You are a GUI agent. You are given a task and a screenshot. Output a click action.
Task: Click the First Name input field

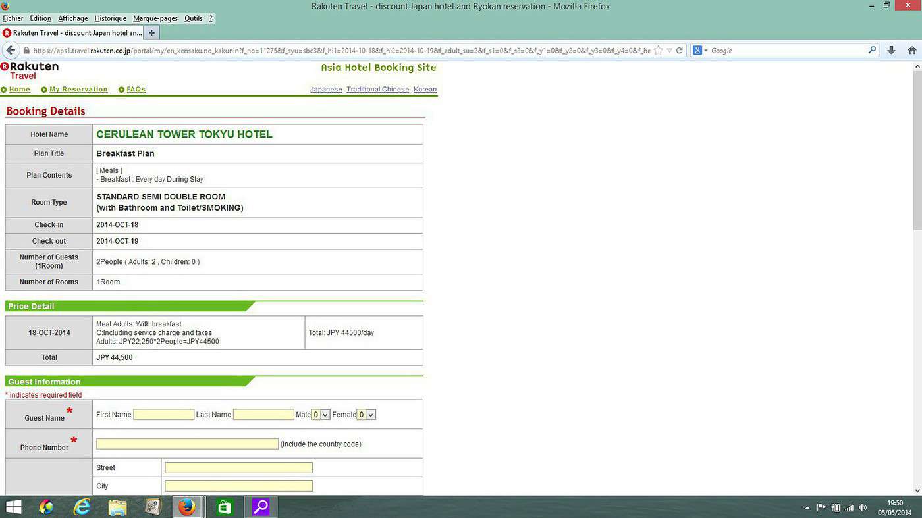click(x=164, y=415)
